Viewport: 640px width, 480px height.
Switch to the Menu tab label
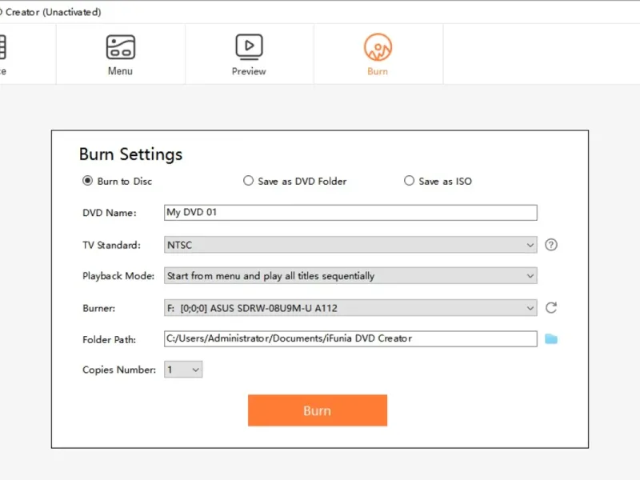pyautogui.click(x=120, y=71)
